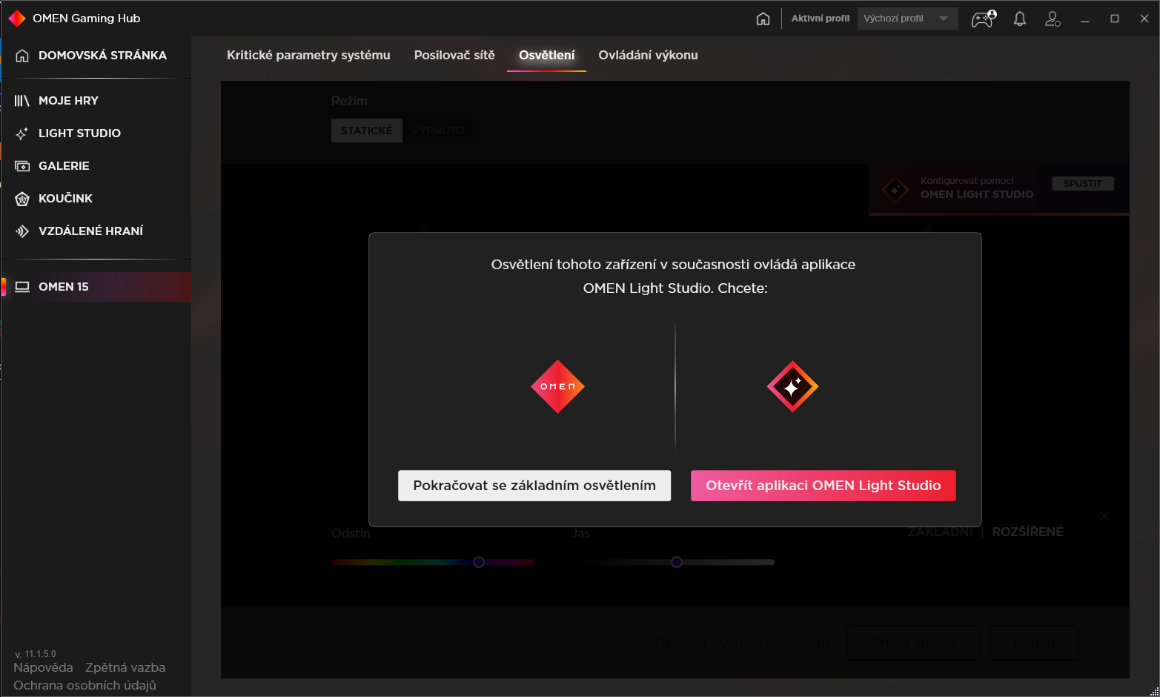Click Zrušit změny button
1160x697 pixels.
[x=914, y=643]
